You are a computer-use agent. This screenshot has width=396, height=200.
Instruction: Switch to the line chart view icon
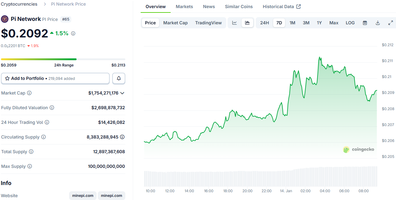[x=234, y=22]
